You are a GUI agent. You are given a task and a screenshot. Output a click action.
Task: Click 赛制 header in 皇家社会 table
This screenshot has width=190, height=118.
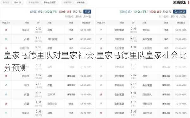[166, 23]
